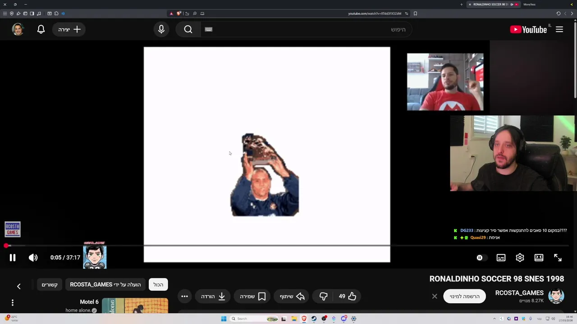Toggle subtitles with the captions button
Image resolution: width=577 pixels, height=324 pixels.
[501, 257]
